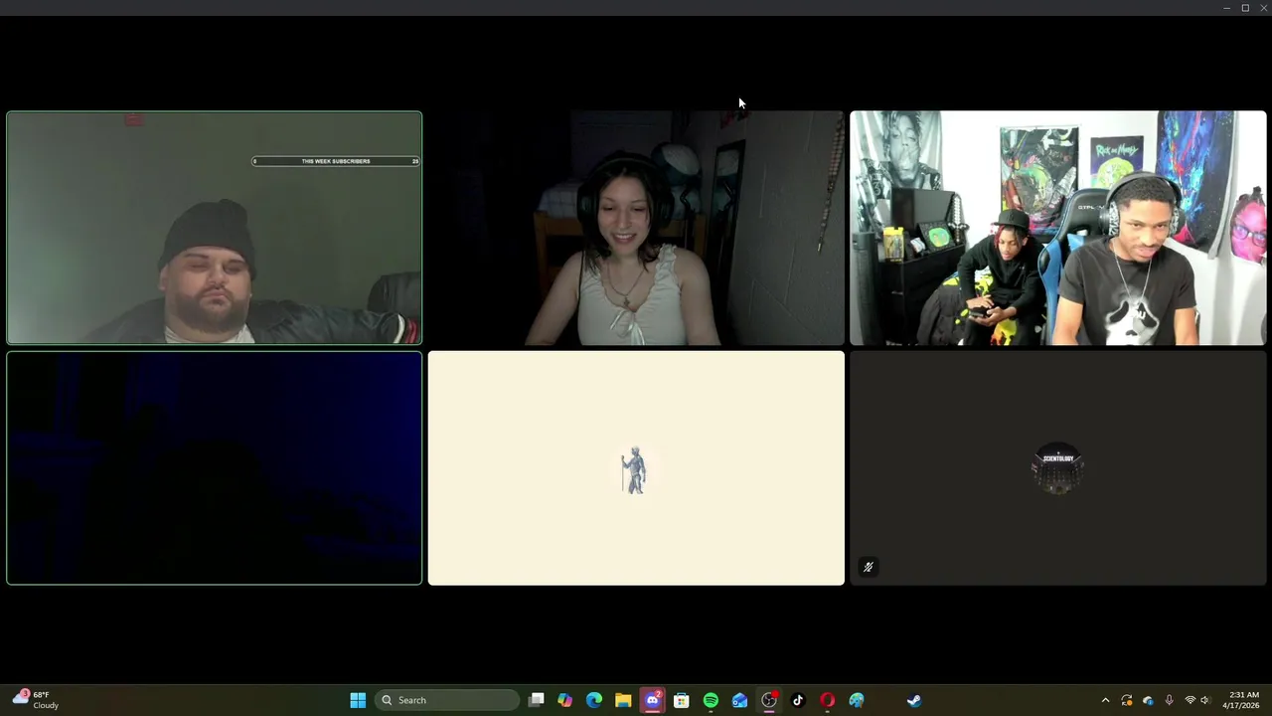Open the clock showing 2:31 AM

pyautogui.click(x=1241, y=700)
